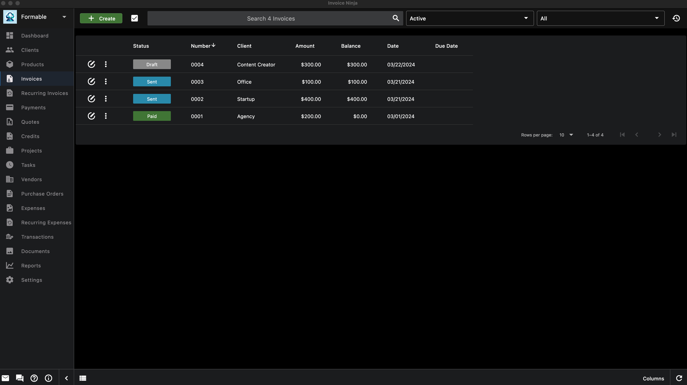Image resolution: width=687 pixels, height=385 pixels.
Task: Click the search magnifier icon
Action: coord(395,18)
